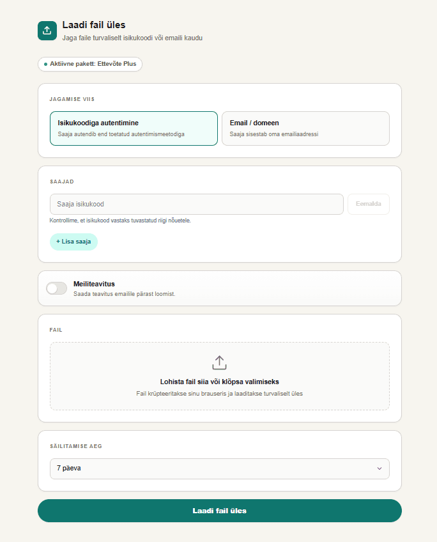Click the chevron arrow on the 7 päeva selector

379,468
